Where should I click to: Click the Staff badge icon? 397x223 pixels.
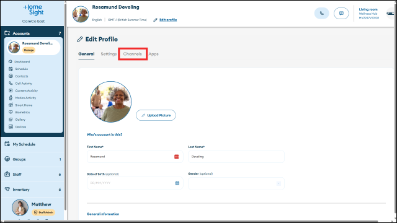click(x=7, y=174)
